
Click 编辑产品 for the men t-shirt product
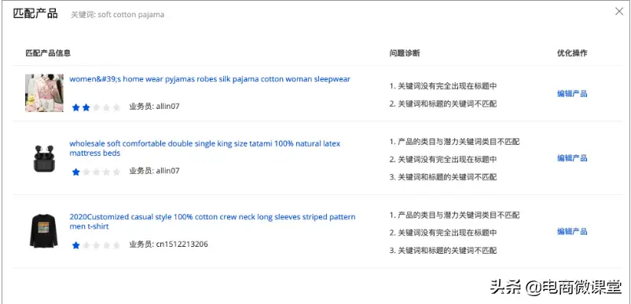coord(572,231)
